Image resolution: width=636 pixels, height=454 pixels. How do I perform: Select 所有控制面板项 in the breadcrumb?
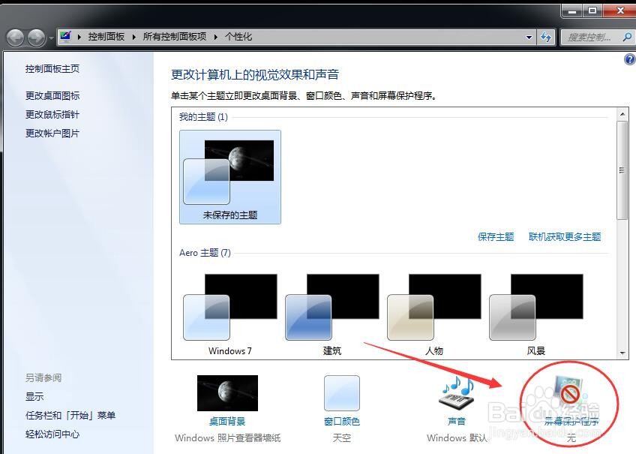(x=175, y=37)
